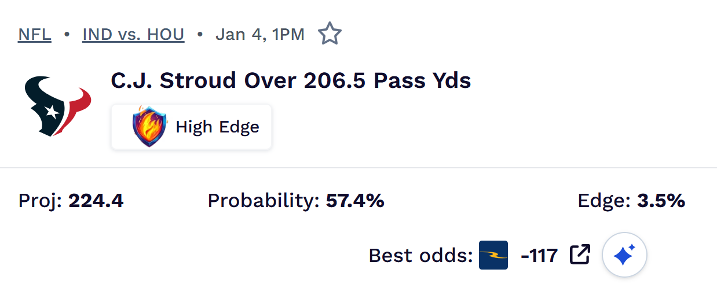Click the blue sparkle AI insights button
Image resolution: width=717 pixels, height=295 pixels.
(x=624, y=255)
